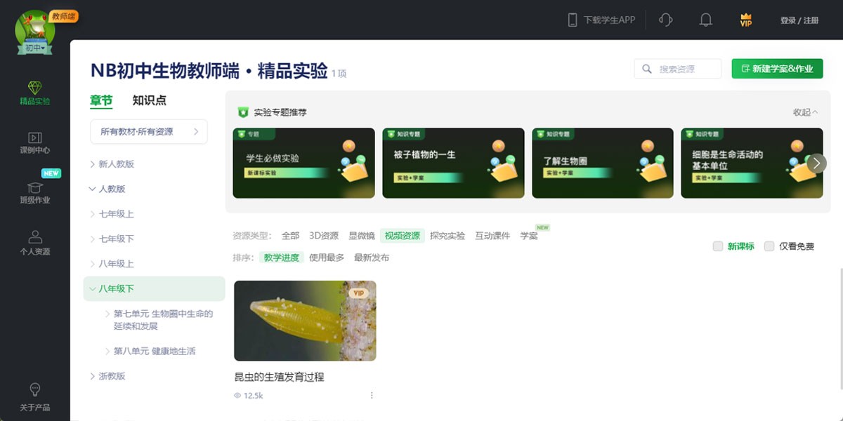Screen dimensions: 843x421
Task: Expand the 第八单元 健康地生活 chapter
Action: pos(107,351)
